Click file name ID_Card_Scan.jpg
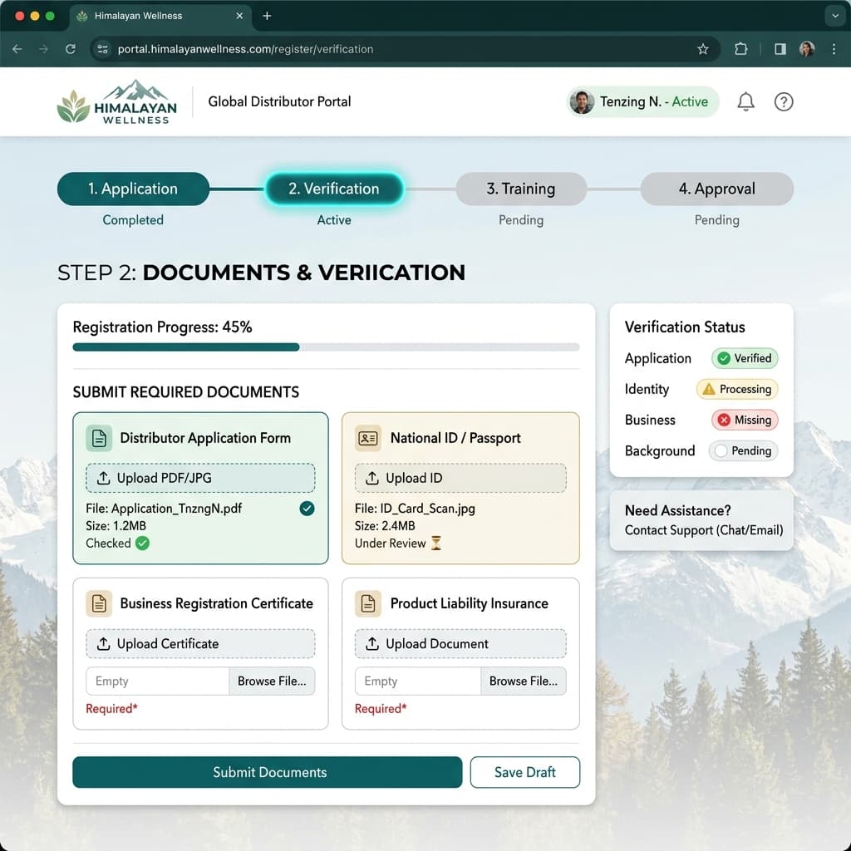Viewport: 851px width, 851px height. click(x=427, y=509)
